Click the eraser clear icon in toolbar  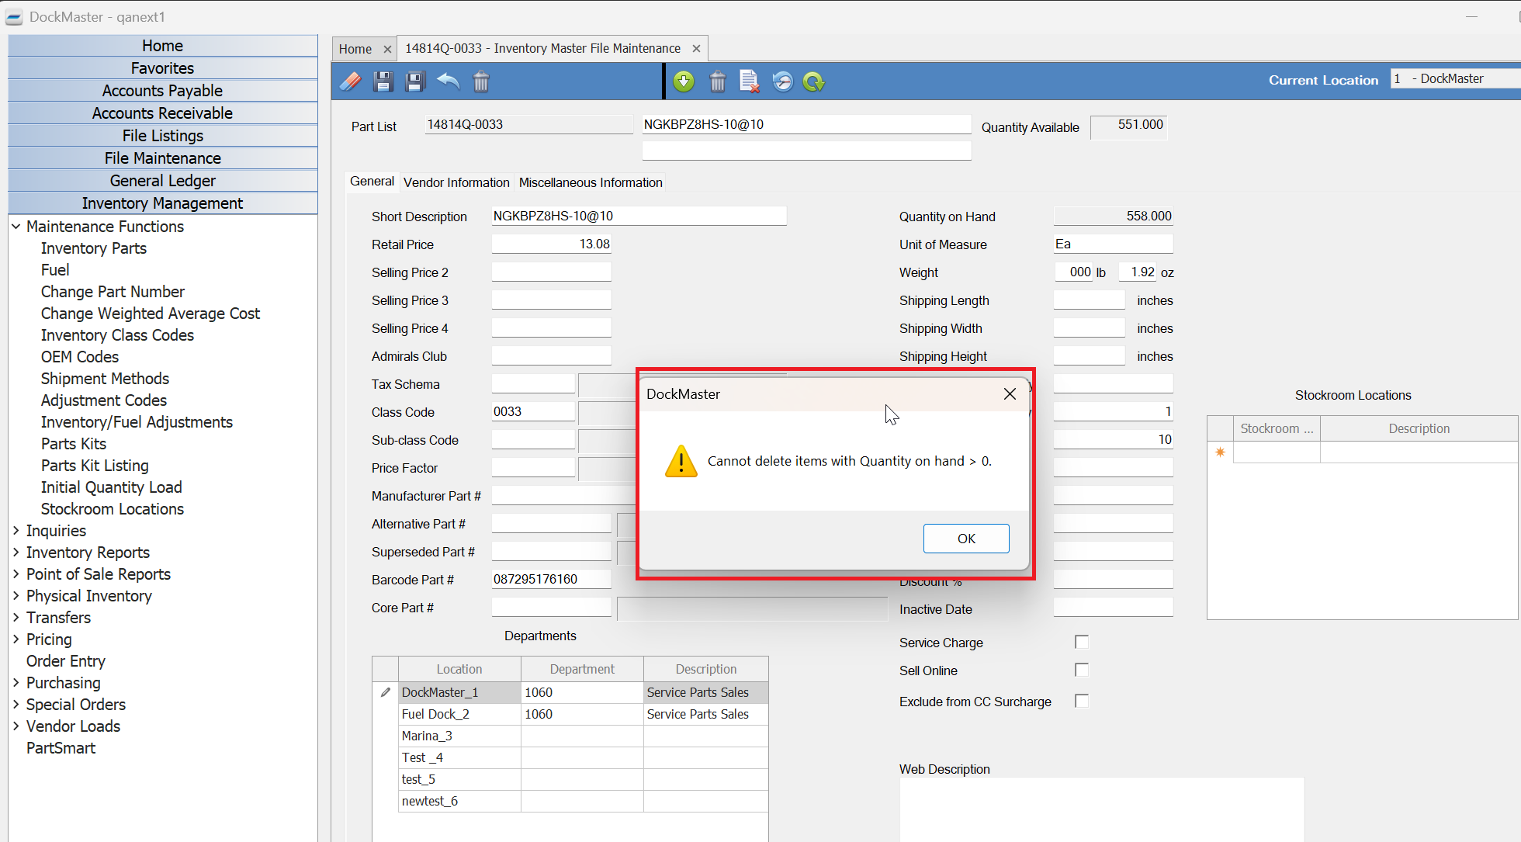pyautogui.click(x=351, y=81)
